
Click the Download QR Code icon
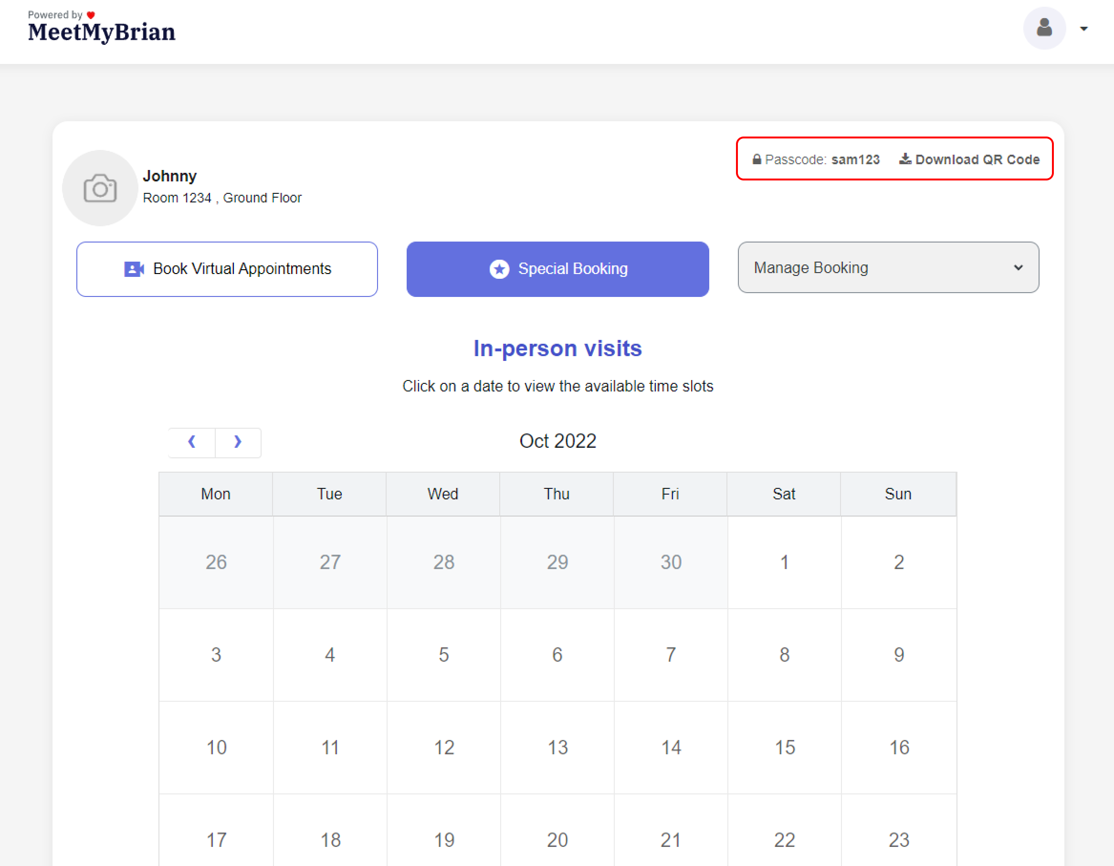pos(904,159)
